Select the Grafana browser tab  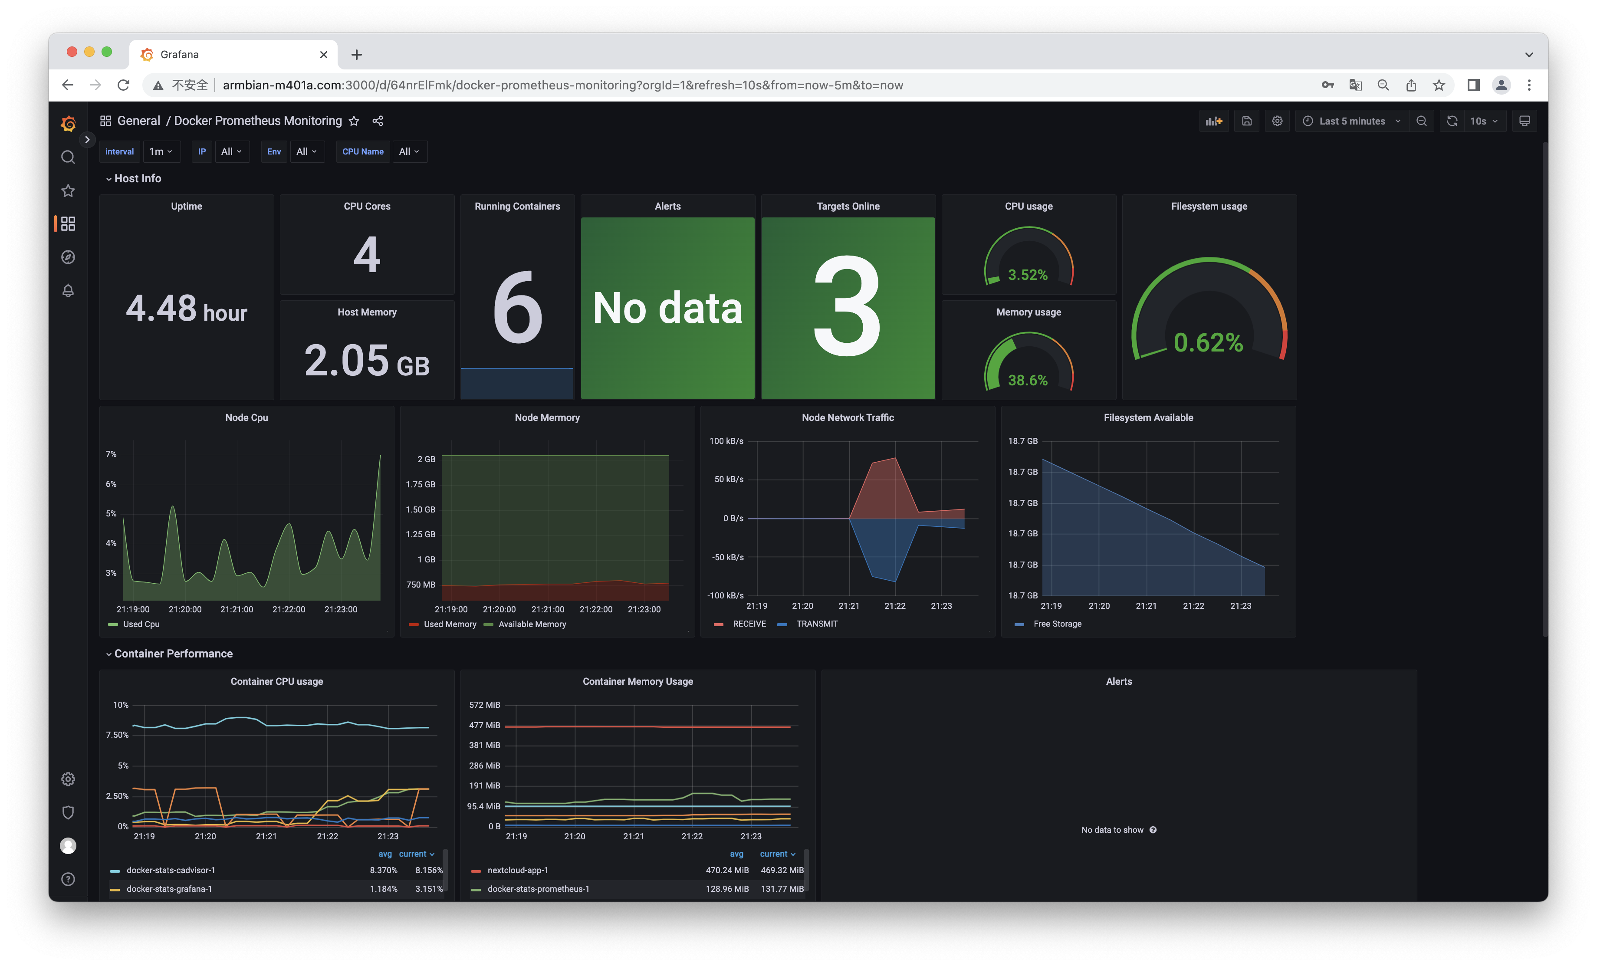tap(233, 54)
